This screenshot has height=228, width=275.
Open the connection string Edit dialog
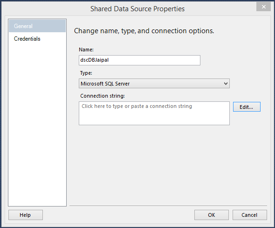coord(247,107)
